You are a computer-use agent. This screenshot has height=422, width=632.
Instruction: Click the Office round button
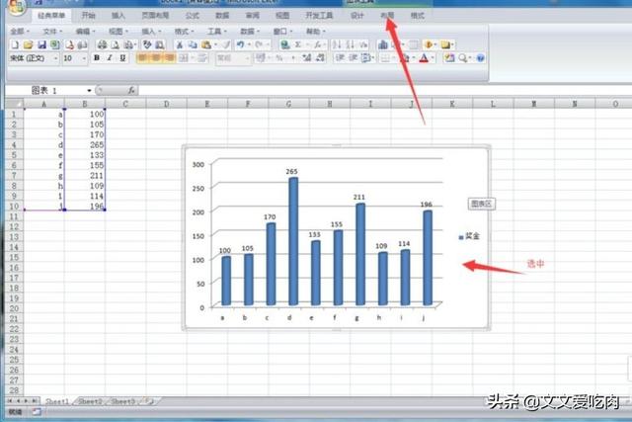click(16, 7)
